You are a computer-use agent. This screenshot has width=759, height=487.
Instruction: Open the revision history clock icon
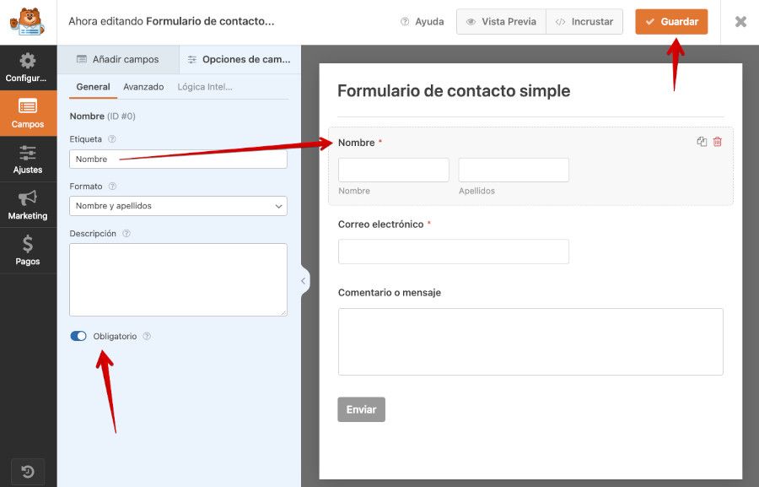(28, 472)
